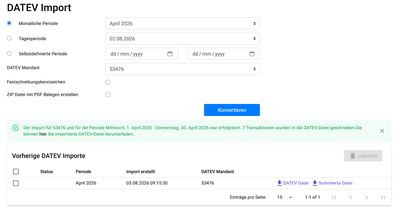Enable the Festschreibungskennzeichen checkbox
The width and height of the screenshot is (397, 212).
[x=108, y=82]
